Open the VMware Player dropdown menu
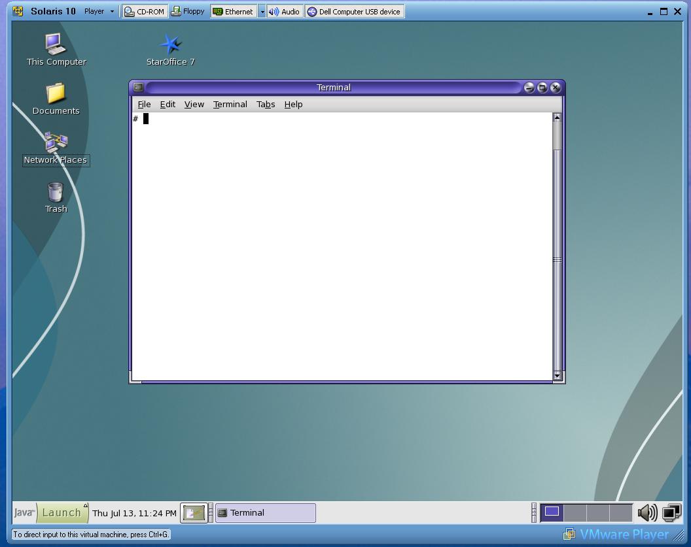691x547 pixels. 99,12
